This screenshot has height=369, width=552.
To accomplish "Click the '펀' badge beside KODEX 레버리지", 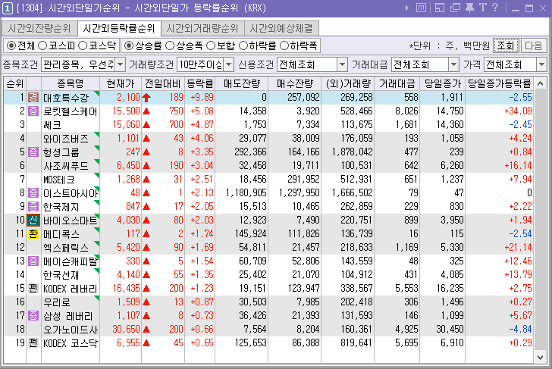I will click(33, 289).
